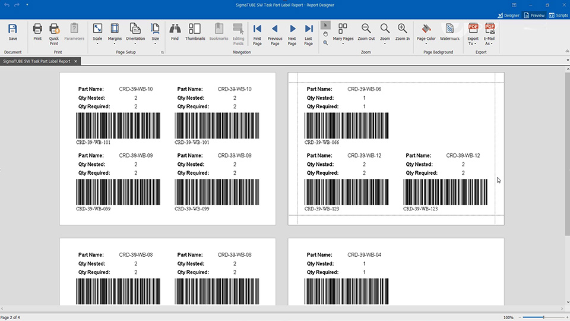Collapse the ribbon with the arrow
570x321 pixels.
click(566, 51)
